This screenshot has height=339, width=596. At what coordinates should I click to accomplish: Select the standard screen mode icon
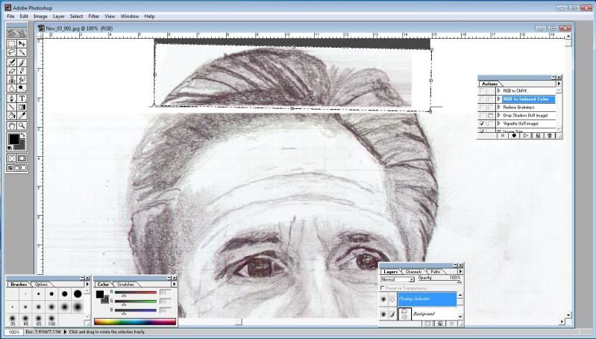(10, 168)
